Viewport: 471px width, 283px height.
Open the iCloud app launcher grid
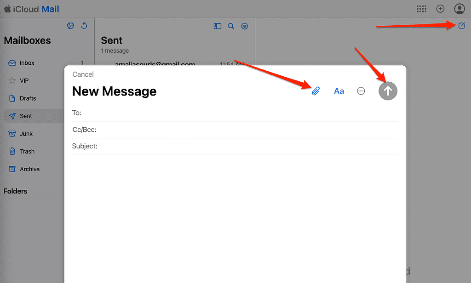coord(421,9)
